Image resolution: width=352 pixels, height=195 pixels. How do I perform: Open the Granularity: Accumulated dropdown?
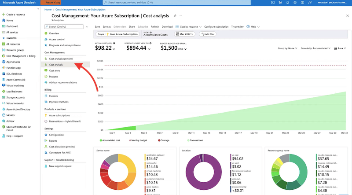click(x=315, y=48)
